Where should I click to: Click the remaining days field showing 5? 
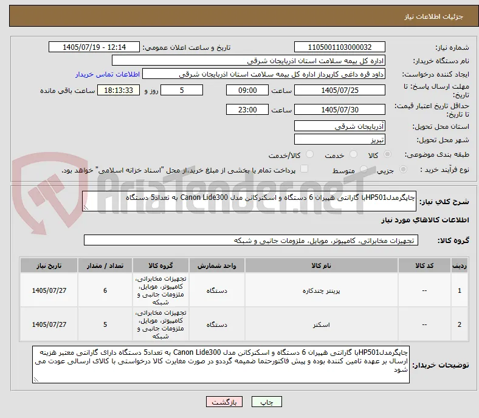182,90
